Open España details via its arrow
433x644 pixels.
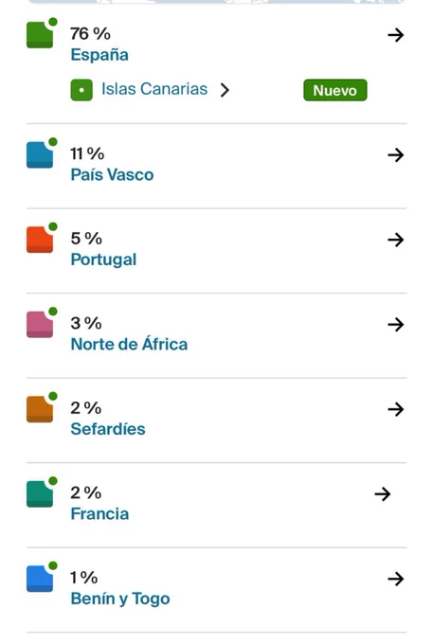click(396, 35)
